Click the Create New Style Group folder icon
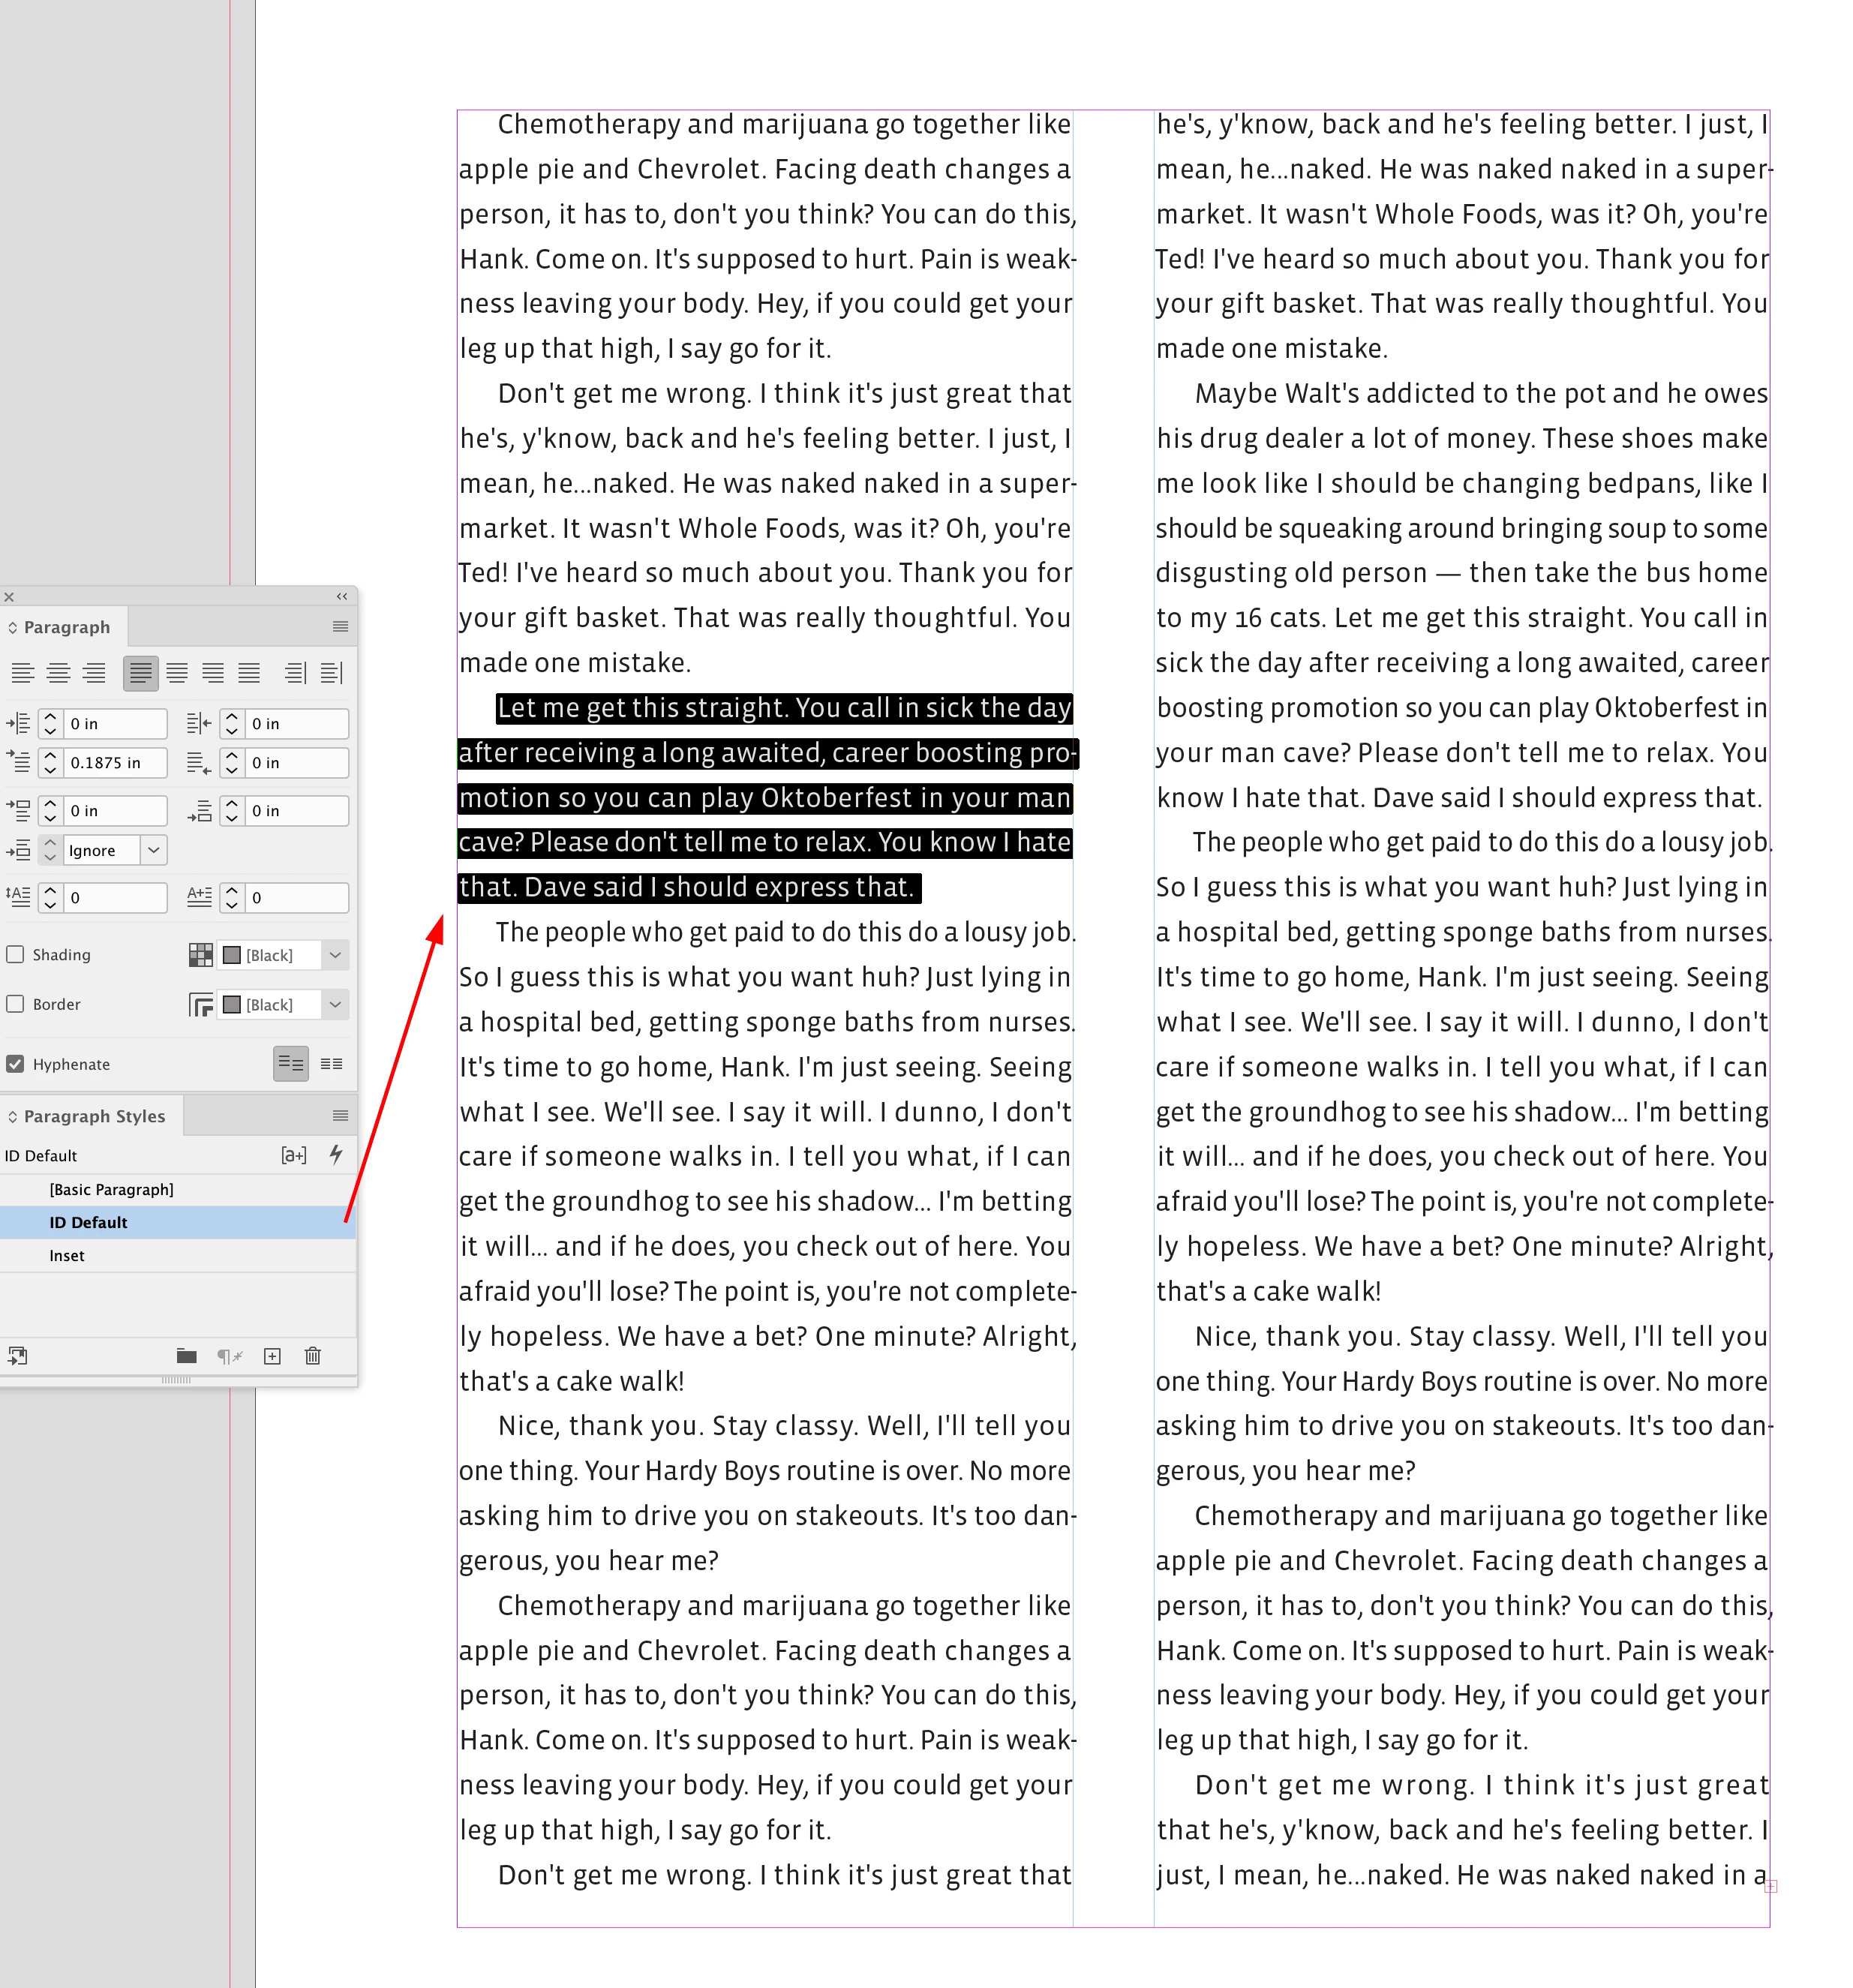This screenshot has height=1988, width=1853. 186,1356
